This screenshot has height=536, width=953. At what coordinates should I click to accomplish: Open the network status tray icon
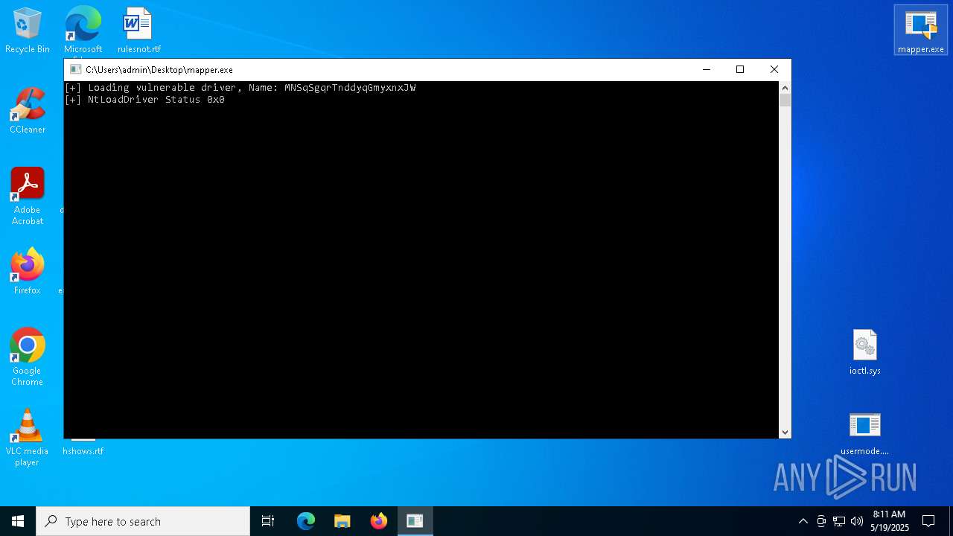tap(839, 521)
